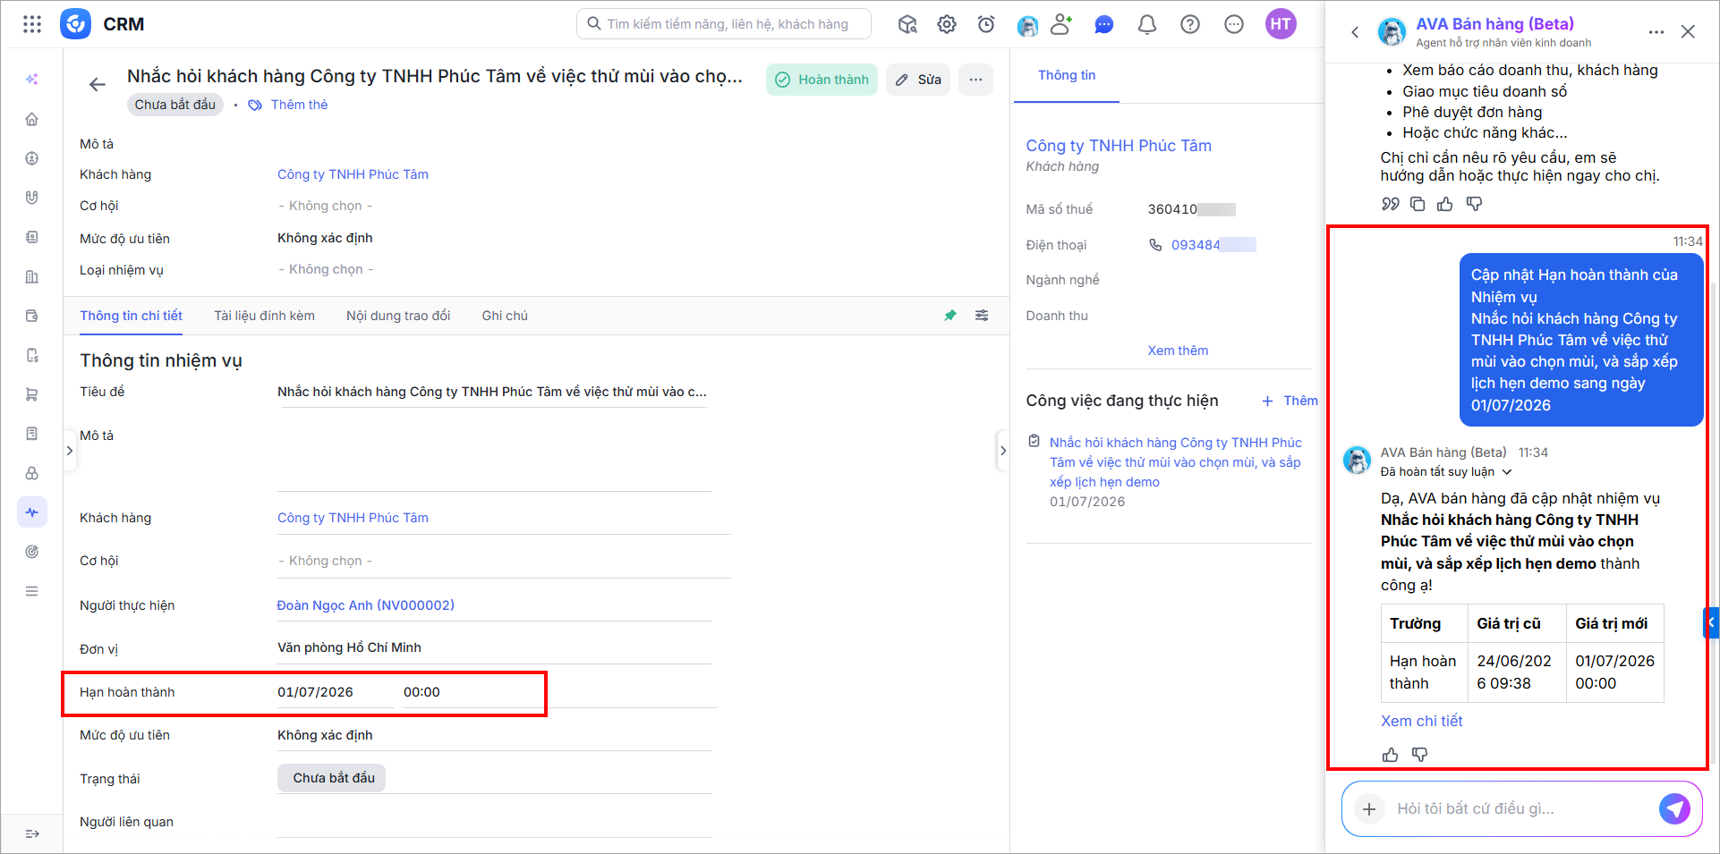Select the Thông tin tab in right panel
The height and width of the screenshot is (854, 1720).
(x=1067, y=75)
